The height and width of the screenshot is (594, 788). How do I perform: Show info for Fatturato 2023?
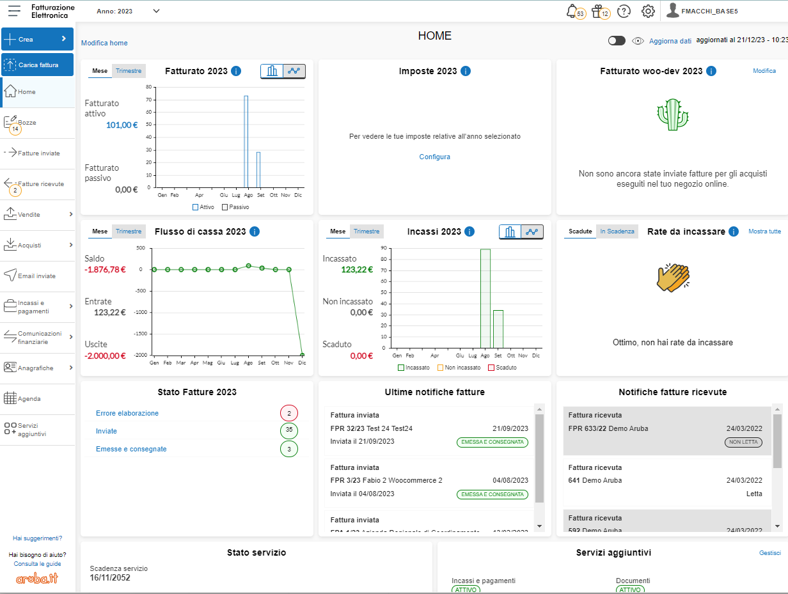click(236, 71)
